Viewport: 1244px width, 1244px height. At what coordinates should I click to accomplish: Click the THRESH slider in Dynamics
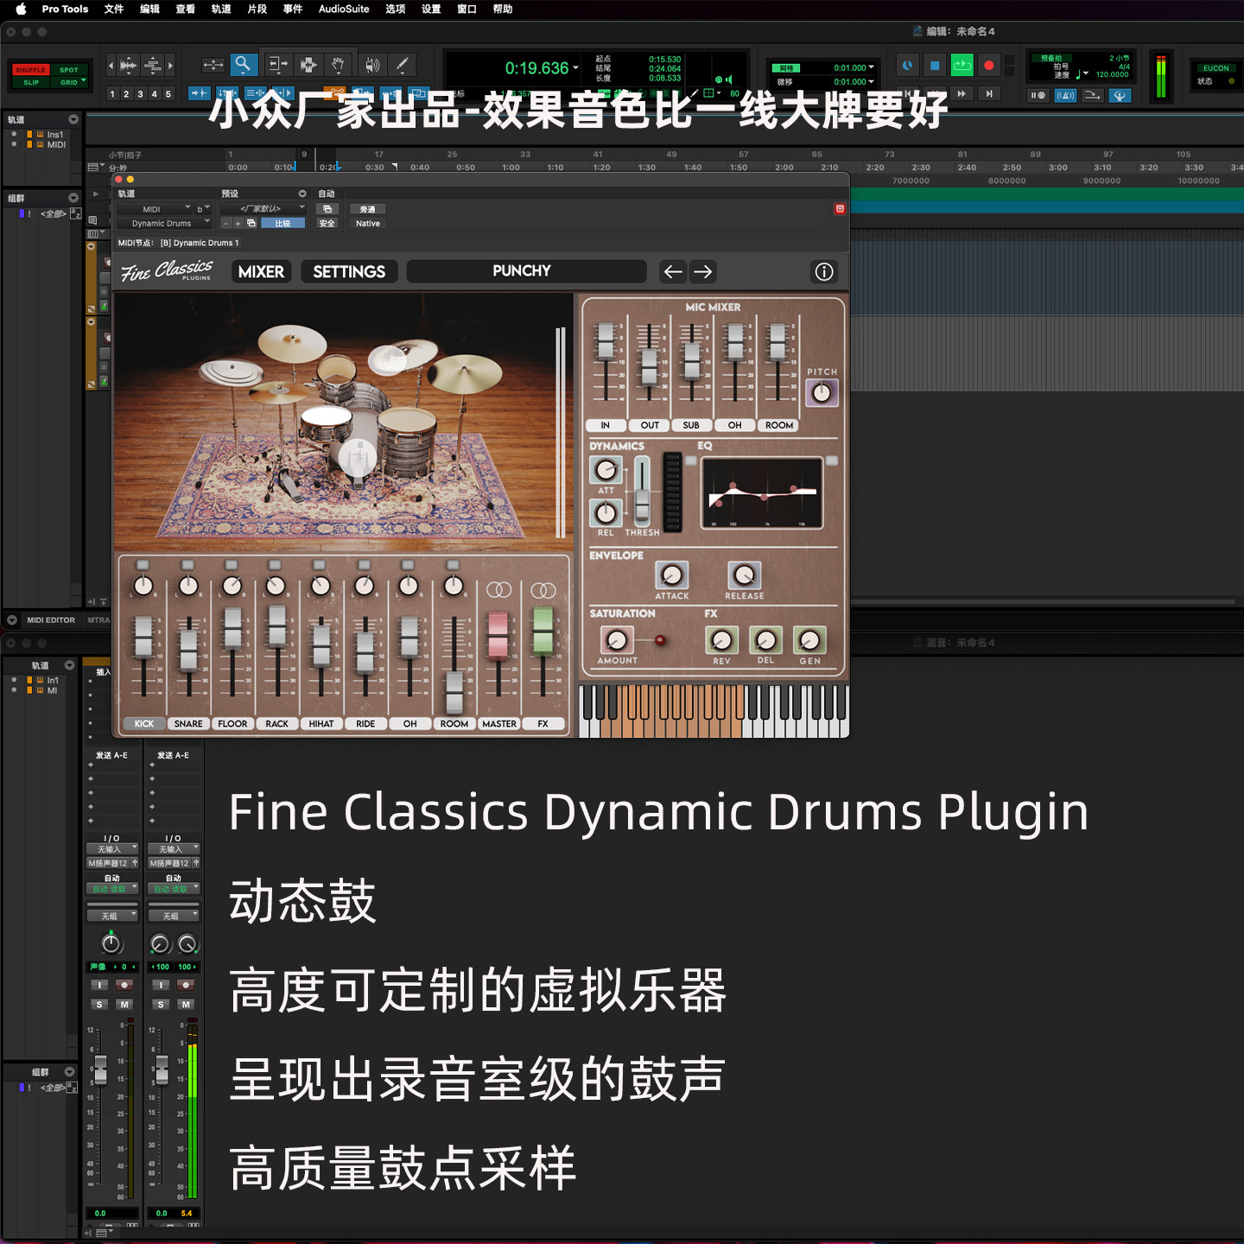[x=642, y=491]
